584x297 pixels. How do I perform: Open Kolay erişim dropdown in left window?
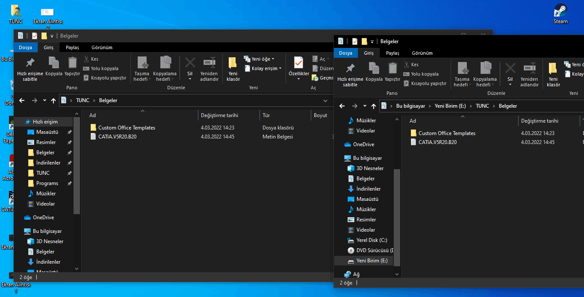(263, 68)
